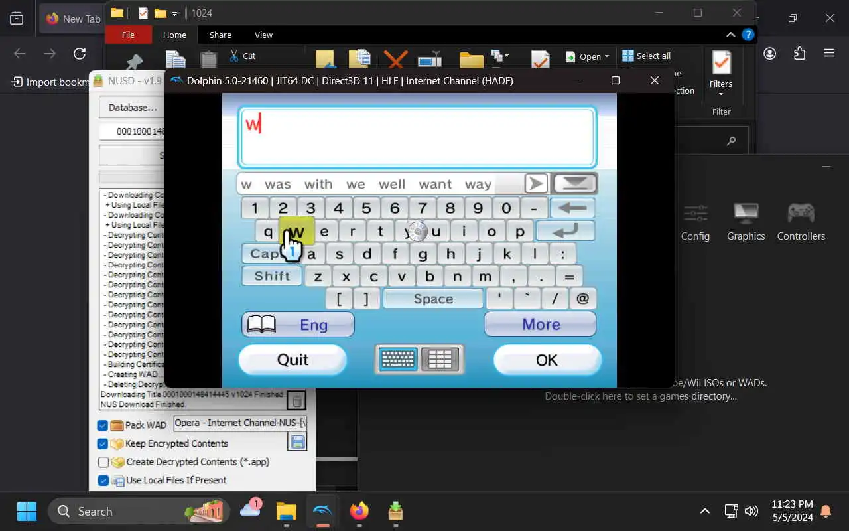Open the Firefox hamburger menu
Viewport: 849px width, 531px height.
828,54
